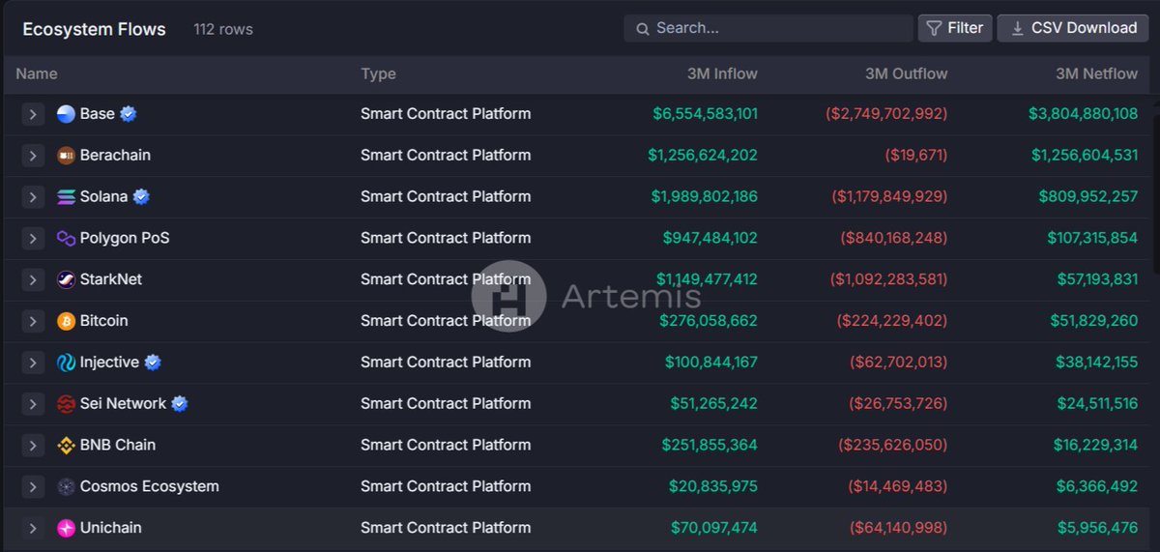Viewport: 1160px width, 552px height.
Task: Click Unichain netflow value $5,956,476
Action: coord(1097,529)
